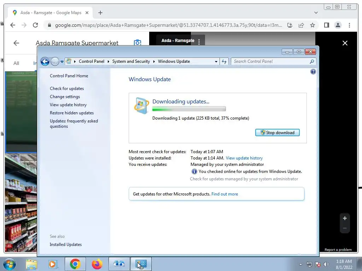
Task: Open Firefox from taskbar
Action: [97, 264]
